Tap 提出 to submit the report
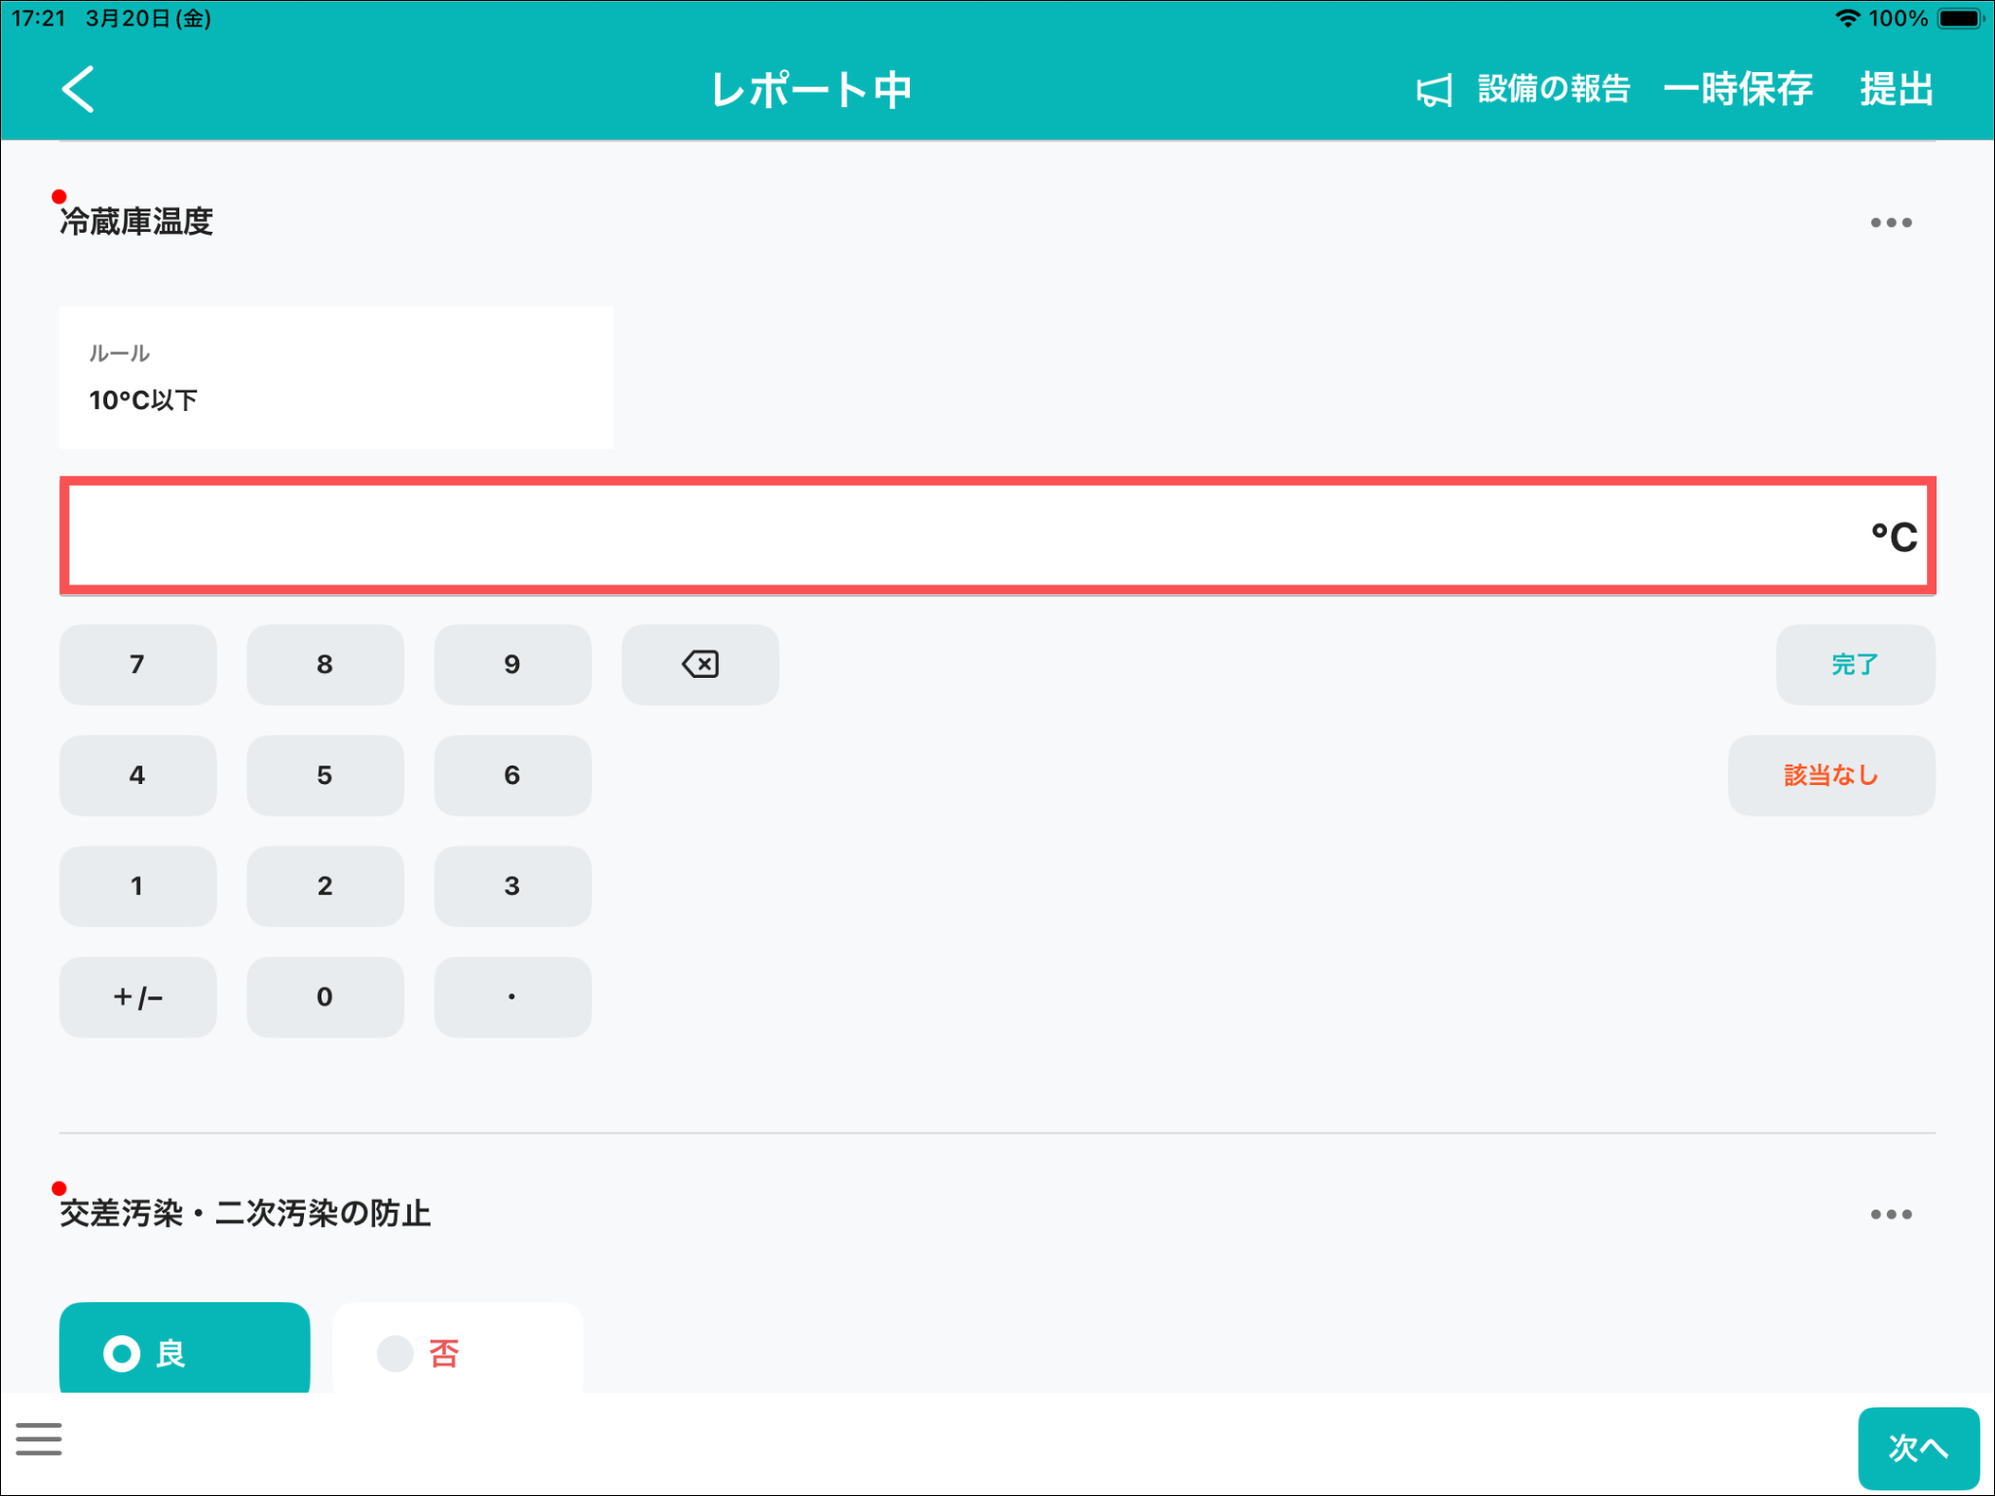Screen dimensions: 1995x1496 tap(1896, 90)
